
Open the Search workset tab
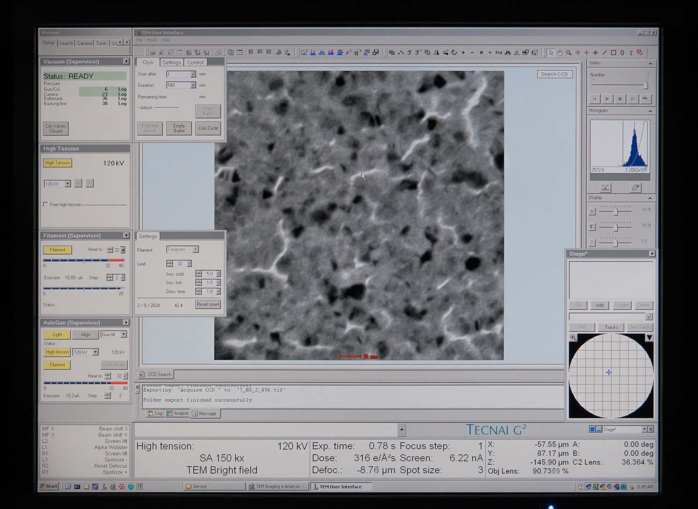[66, 43]
